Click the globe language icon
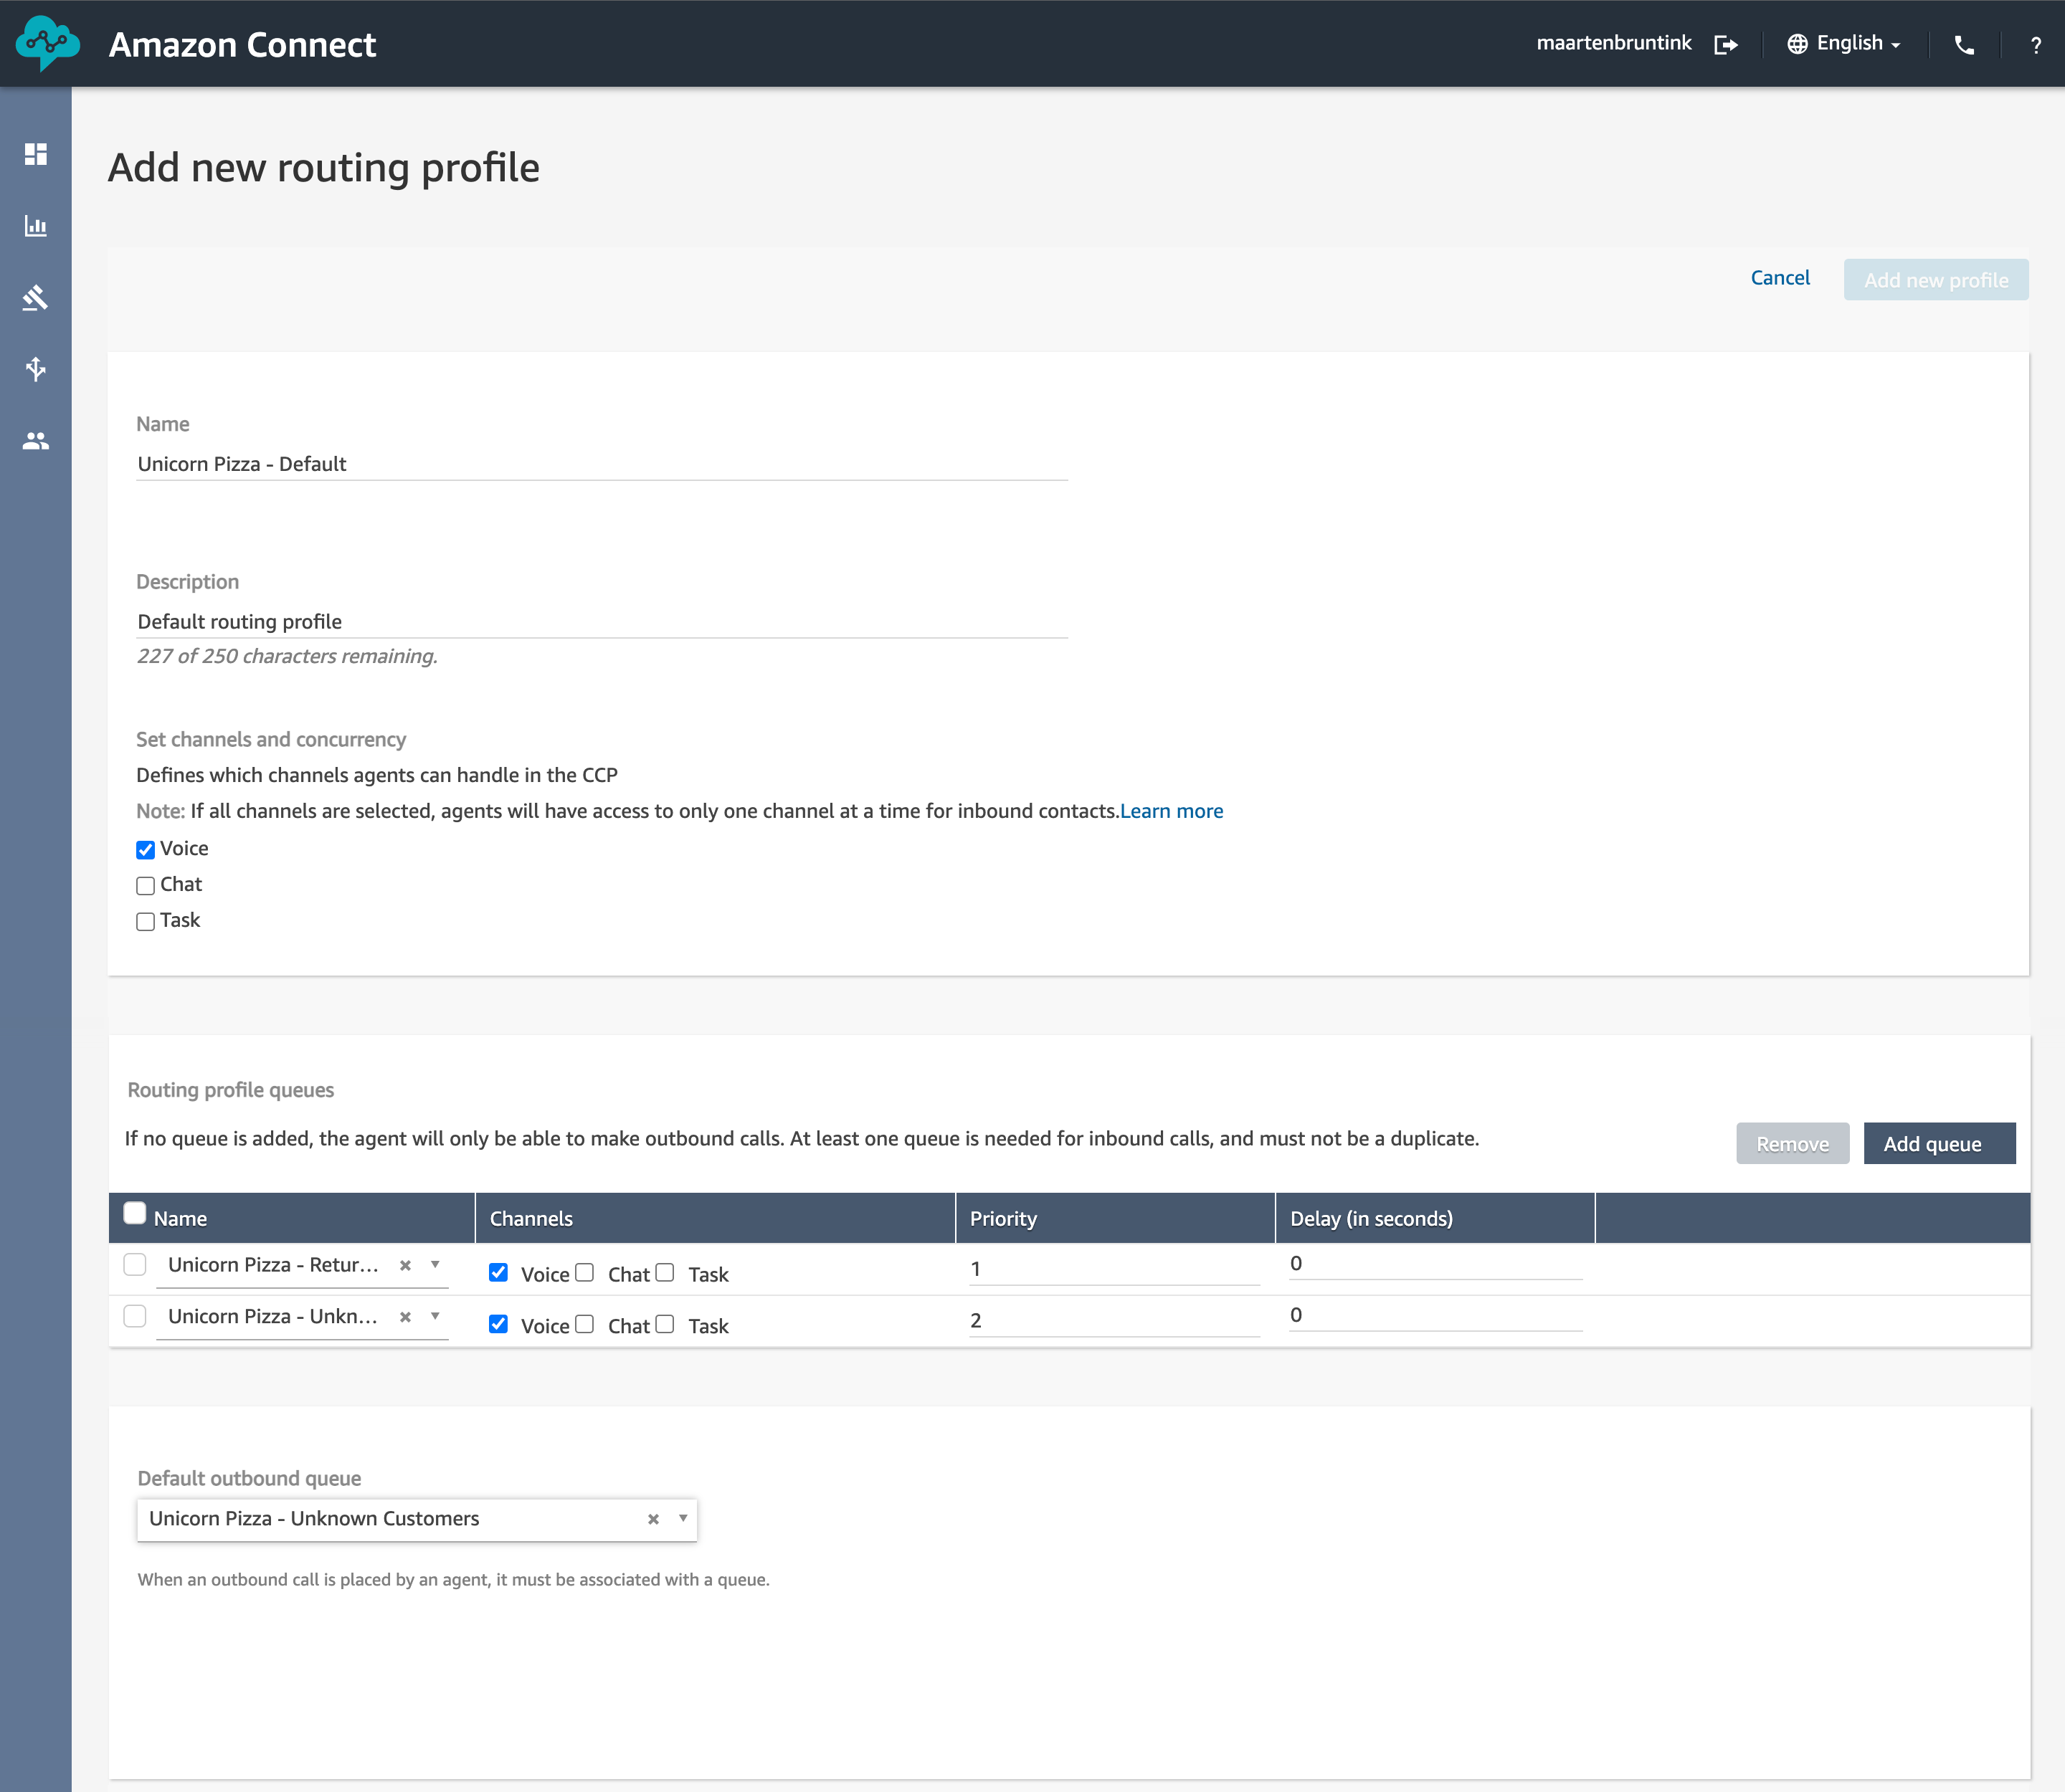The height and width of the screenshot is (1792, 2065). click(x=1797, y=44)
